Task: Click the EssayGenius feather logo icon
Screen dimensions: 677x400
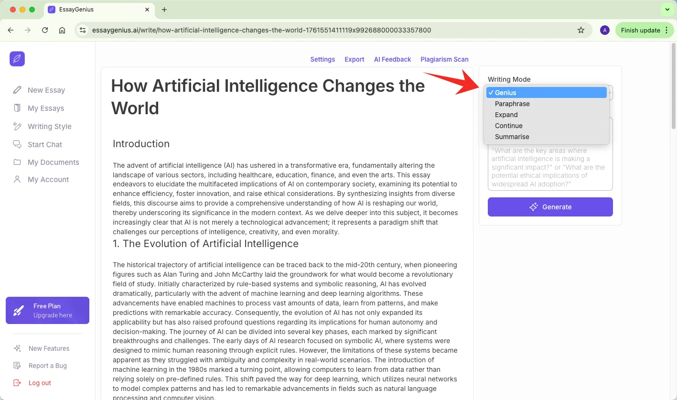Action: pos(17,59)
